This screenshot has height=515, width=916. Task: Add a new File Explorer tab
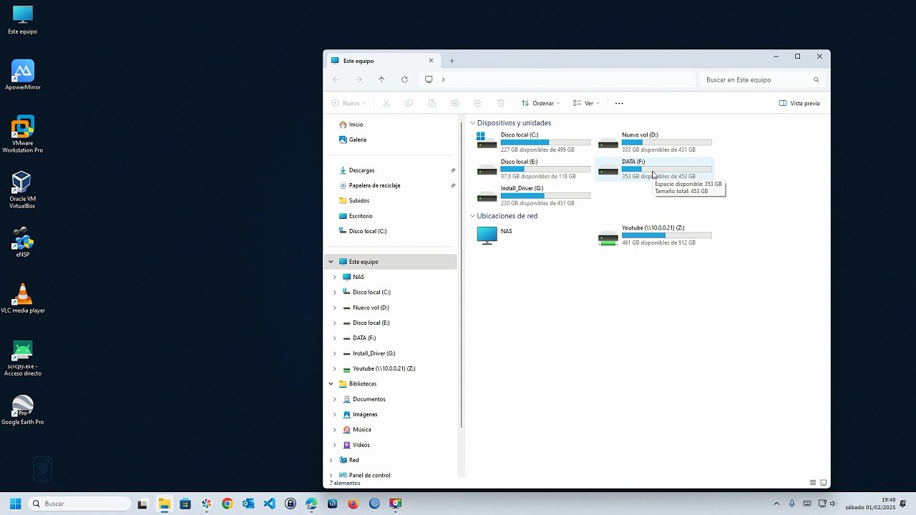coord(452,61)
